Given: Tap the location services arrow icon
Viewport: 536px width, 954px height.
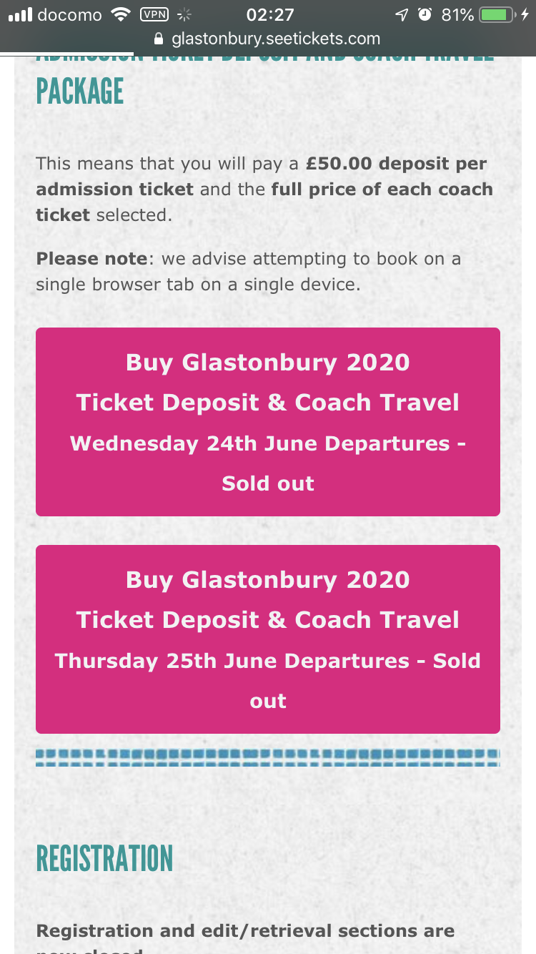Looking at the screenshot, I should click(x=402, y=14).
